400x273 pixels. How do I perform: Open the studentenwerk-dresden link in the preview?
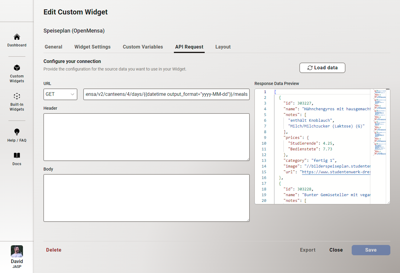(336, 172)
